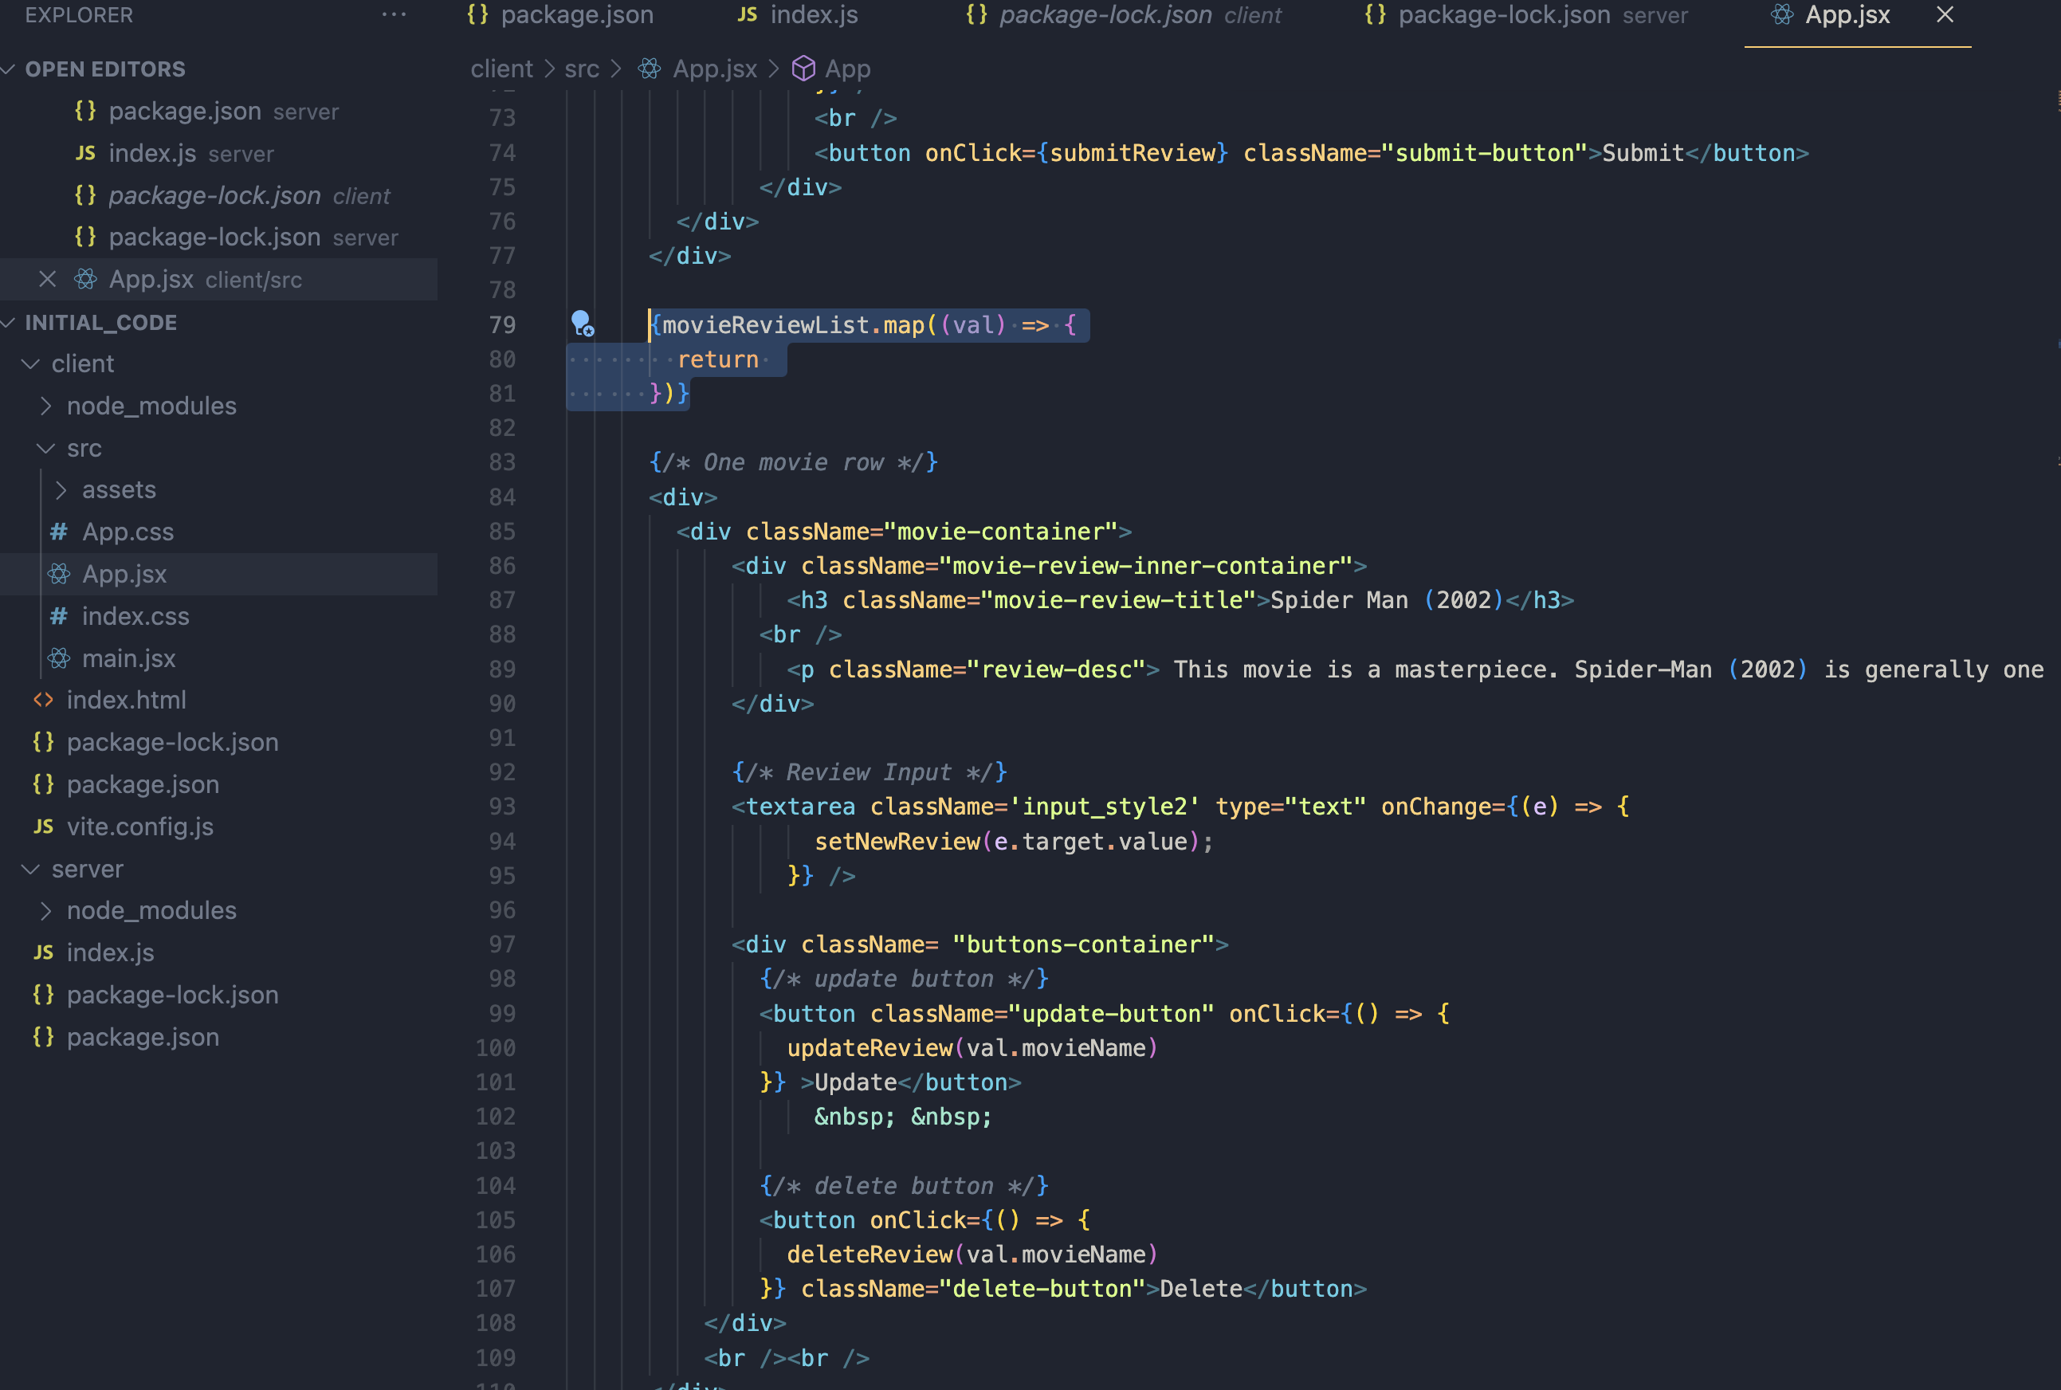The height and width of the screenshot is (1390, 2061).
Task: Open package.json server in Open Editors
Action: (x=184, y=111)
